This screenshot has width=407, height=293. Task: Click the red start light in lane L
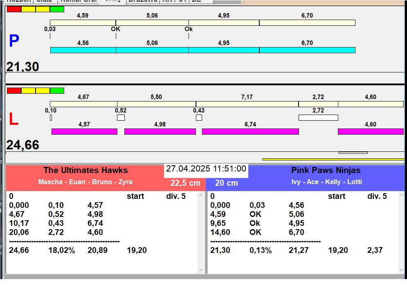coord(14,90)
